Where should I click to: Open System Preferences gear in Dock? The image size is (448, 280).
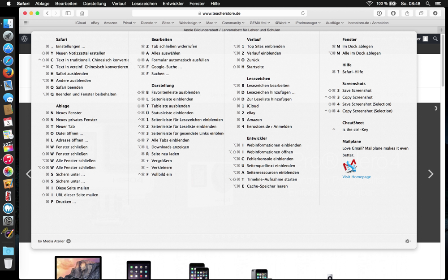pos(8,221)
